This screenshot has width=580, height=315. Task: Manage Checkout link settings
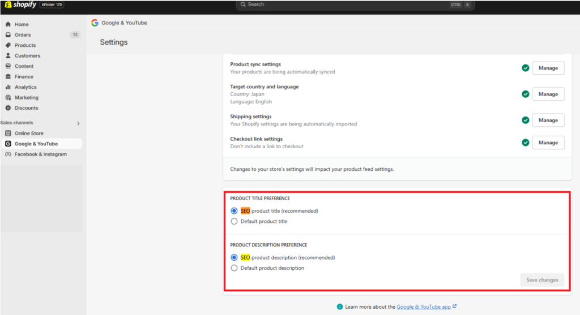[548, 143]
